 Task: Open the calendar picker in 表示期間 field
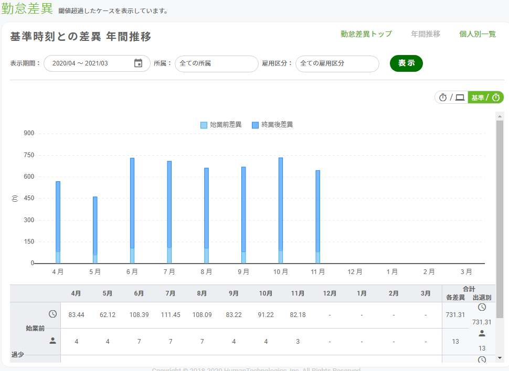[139, 63]
